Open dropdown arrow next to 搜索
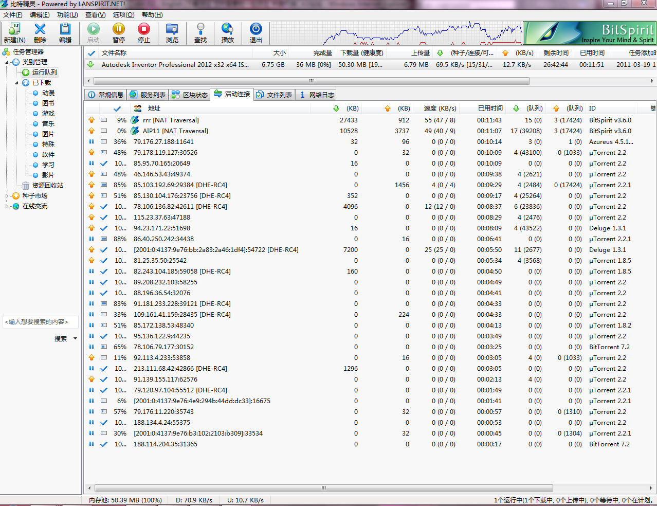Screen dimensions: 657x506 coord(75,338)
